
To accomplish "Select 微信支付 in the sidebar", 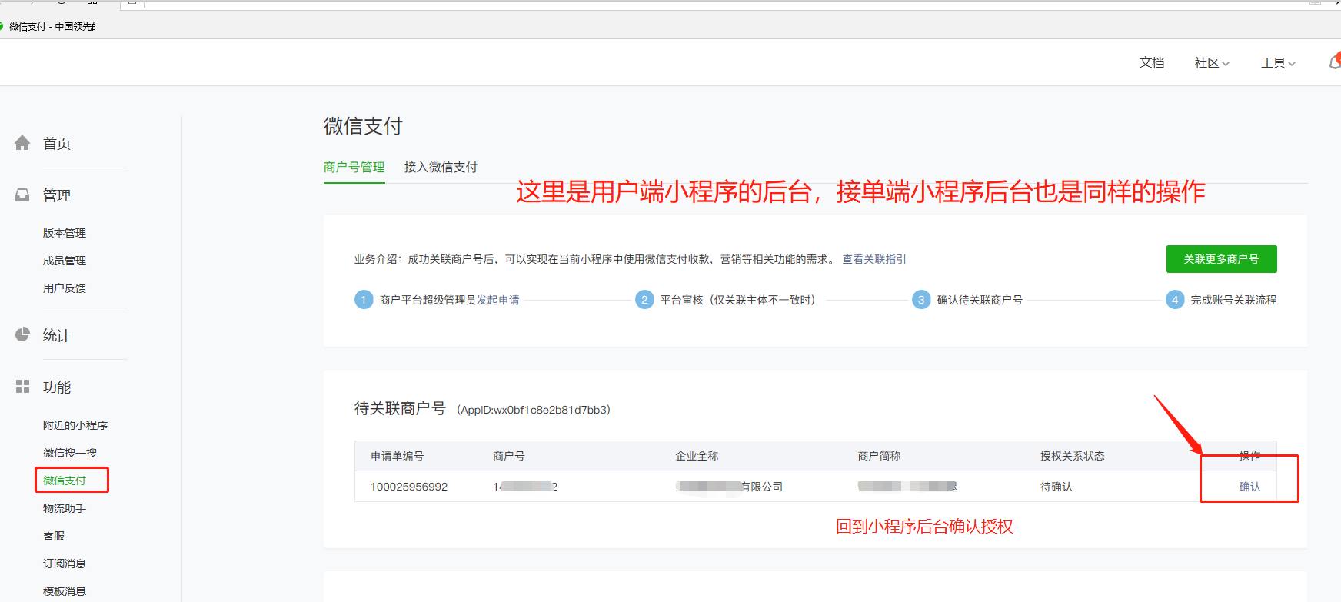I will coord(65,481).
